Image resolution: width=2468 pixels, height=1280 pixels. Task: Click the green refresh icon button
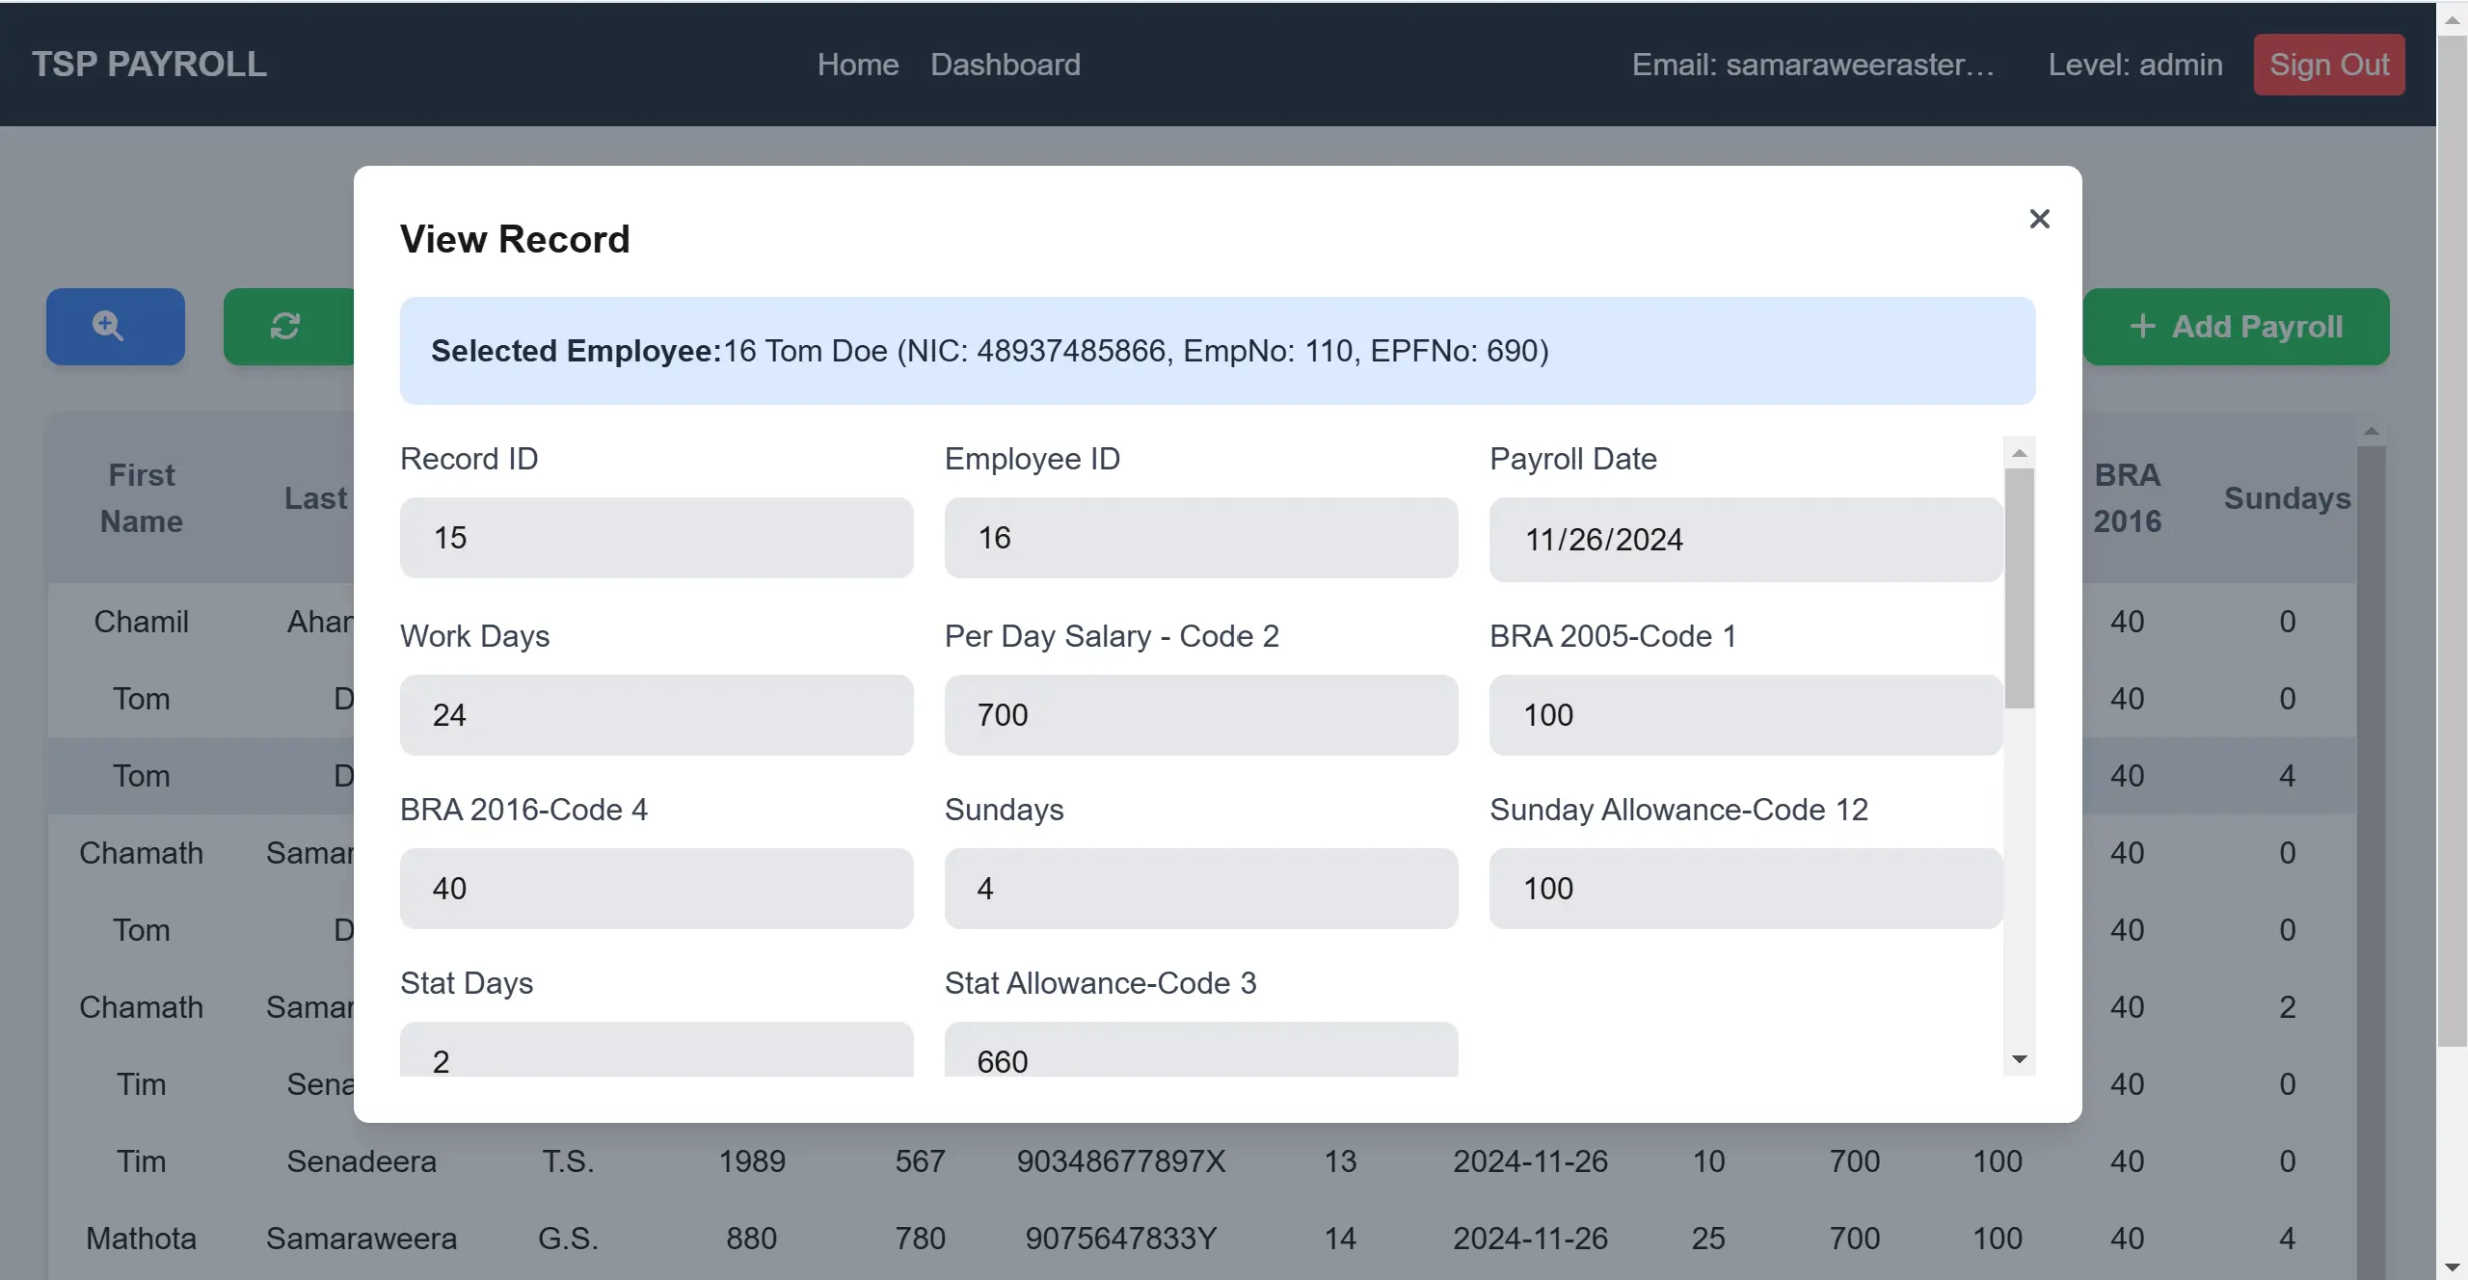pyautogui.click(x=286, y=326)
